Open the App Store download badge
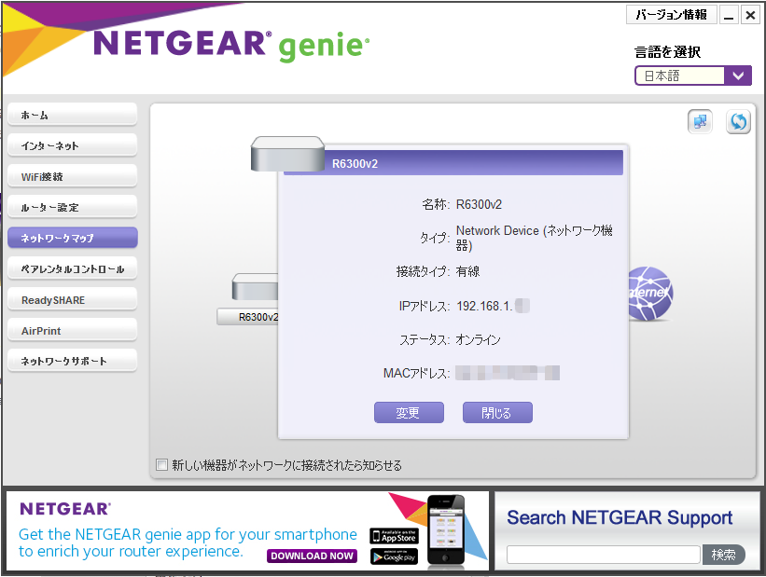 tap(394, 536)
